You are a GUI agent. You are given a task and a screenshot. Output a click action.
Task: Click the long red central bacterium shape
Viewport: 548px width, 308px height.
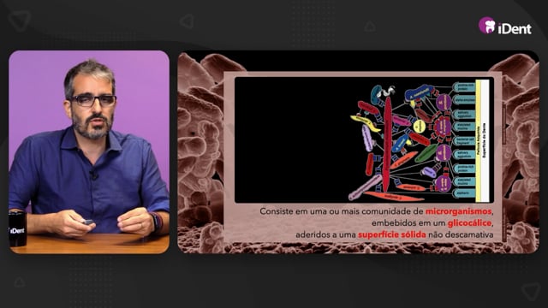387,144
